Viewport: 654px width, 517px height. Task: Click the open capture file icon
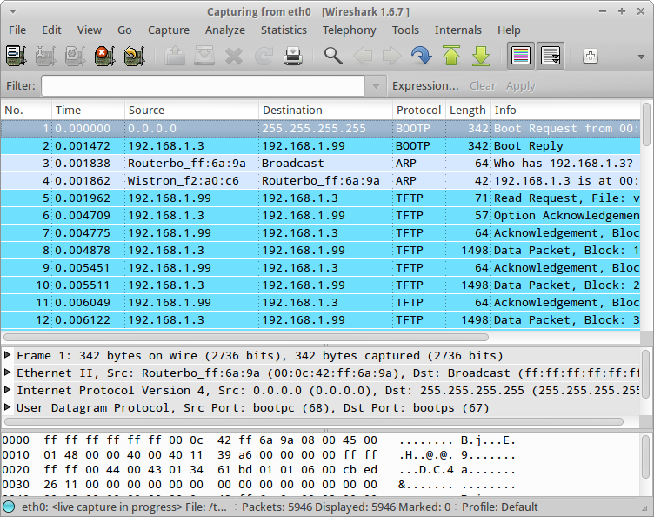point(175,56)
